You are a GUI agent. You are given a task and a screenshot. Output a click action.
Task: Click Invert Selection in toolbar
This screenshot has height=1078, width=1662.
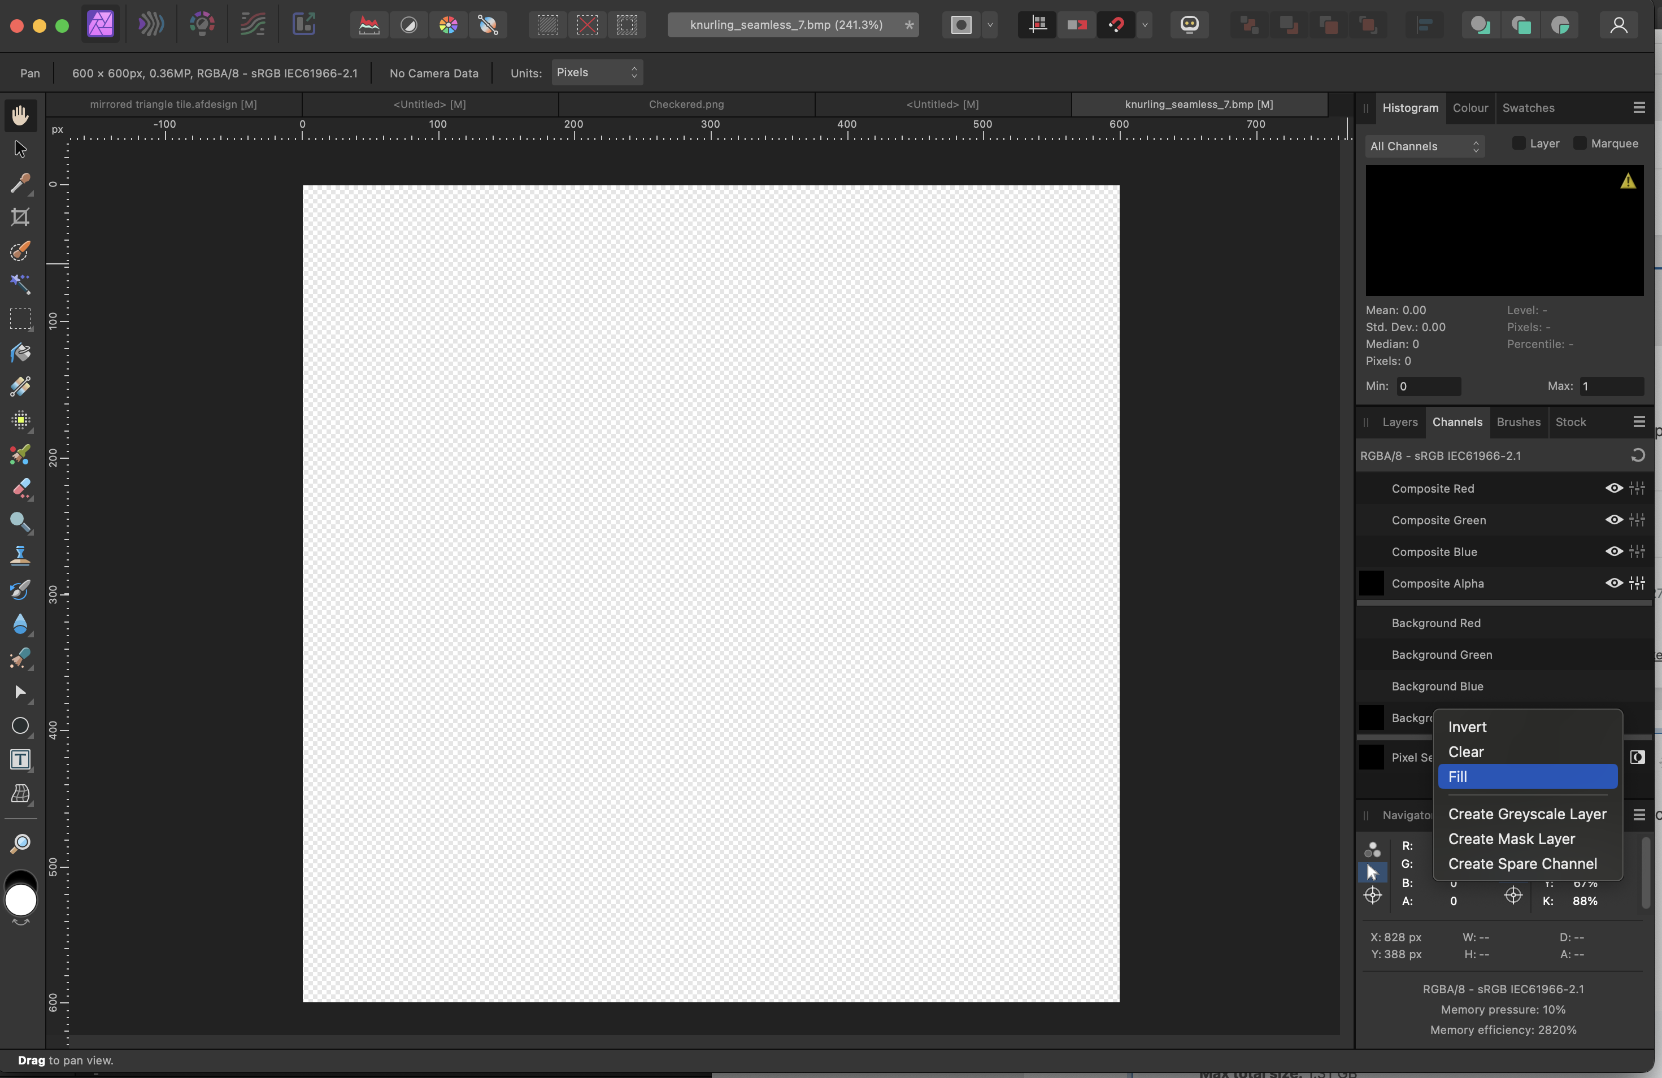tap(627, 26)
